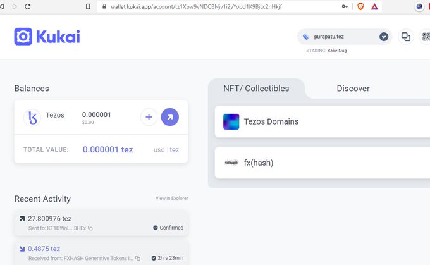Open the site lock info icon
This screenshot has width=430, height=265.
pyautogui.click(x=104, y=6)
